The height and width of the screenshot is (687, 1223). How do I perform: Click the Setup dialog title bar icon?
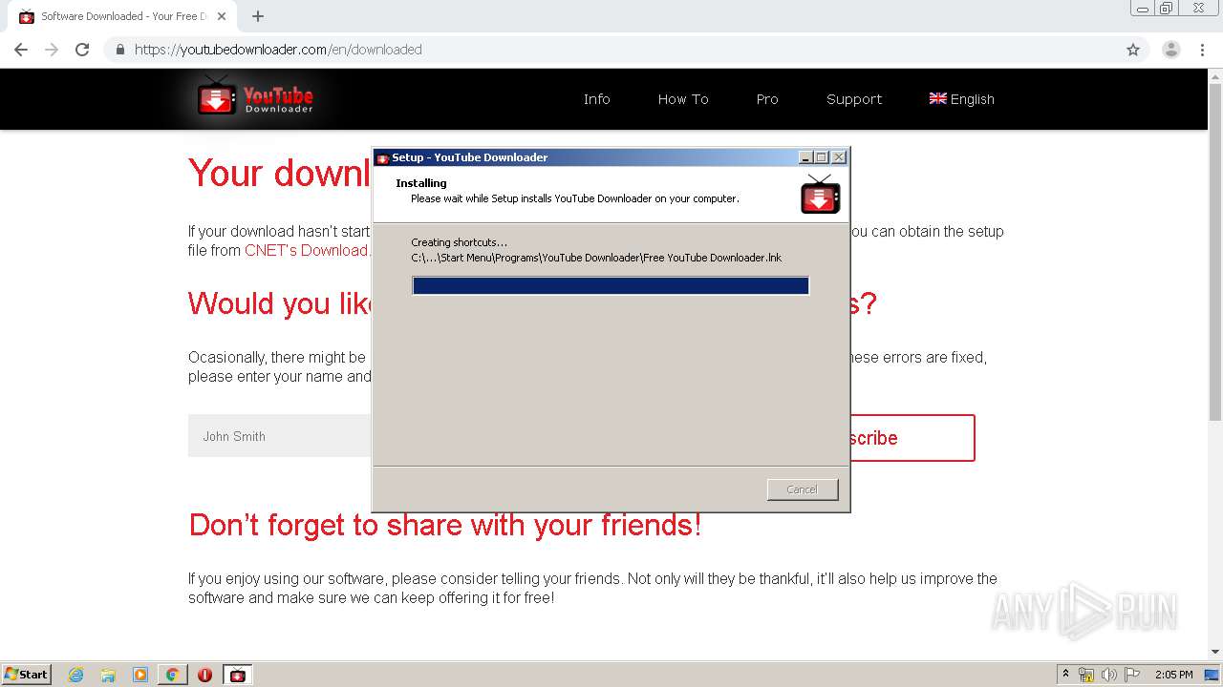382,158
